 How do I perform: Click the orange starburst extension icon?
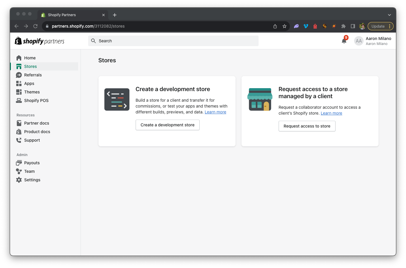click(334, 26)
